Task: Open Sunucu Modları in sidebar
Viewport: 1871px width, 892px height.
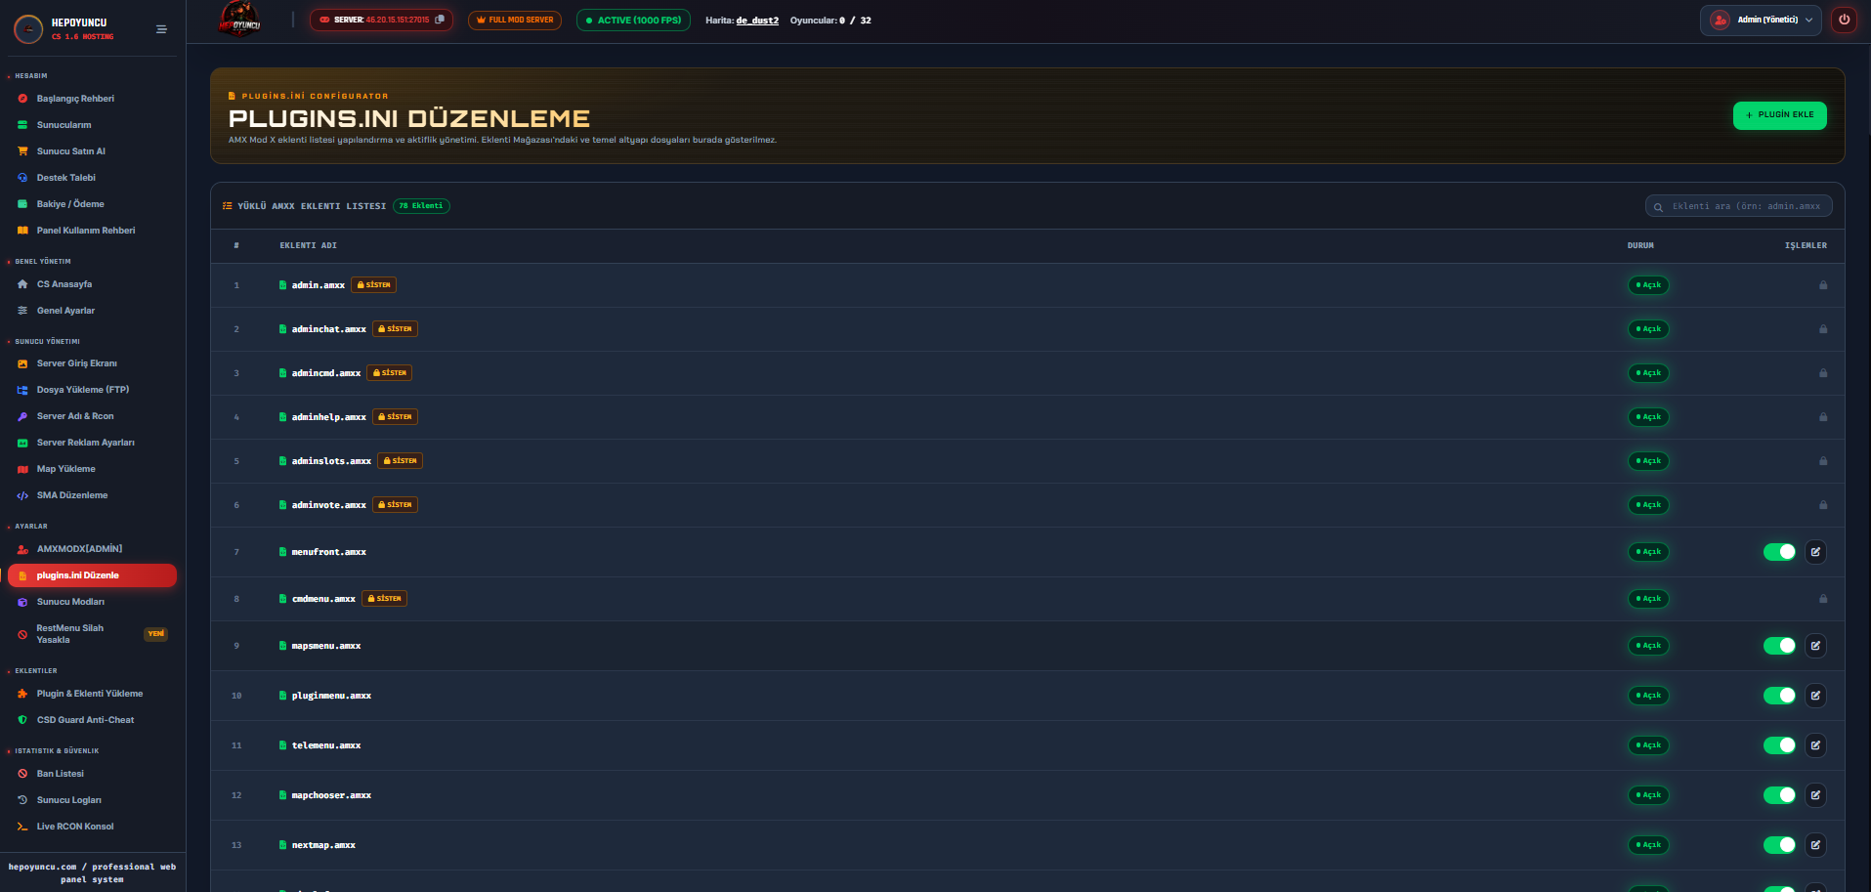Action: point(92,602)
